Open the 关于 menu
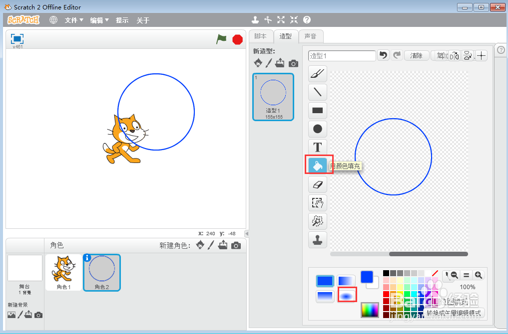Viewport: 508px width, 334px height. pyautogui.click(x=143, y=20)
